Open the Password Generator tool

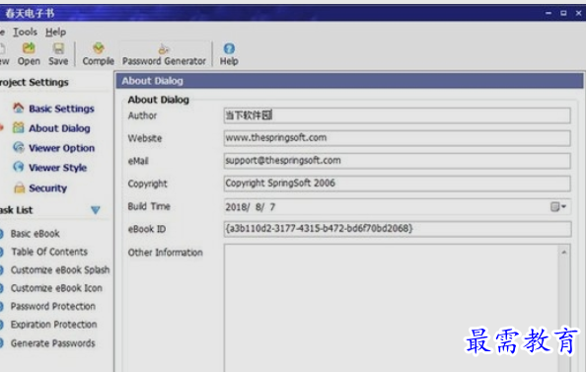coord(164,54)
